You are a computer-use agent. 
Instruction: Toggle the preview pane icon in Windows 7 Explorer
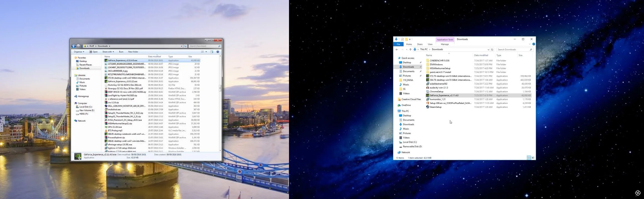pyautogui.click(x=212, y=52)
